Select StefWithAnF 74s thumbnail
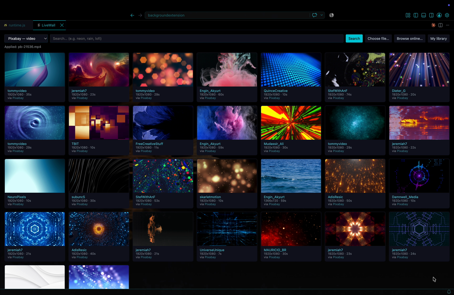This screenshot has height=295, width=454. pos(355,70)
